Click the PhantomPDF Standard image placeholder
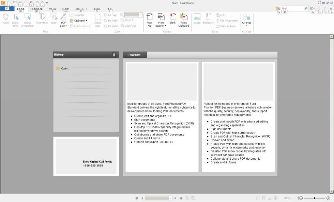Image resolution: width=334 pixels, height=202 pixels. click(162, 82)
